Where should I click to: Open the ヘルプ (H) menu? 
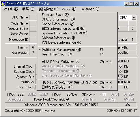[69, 9]
